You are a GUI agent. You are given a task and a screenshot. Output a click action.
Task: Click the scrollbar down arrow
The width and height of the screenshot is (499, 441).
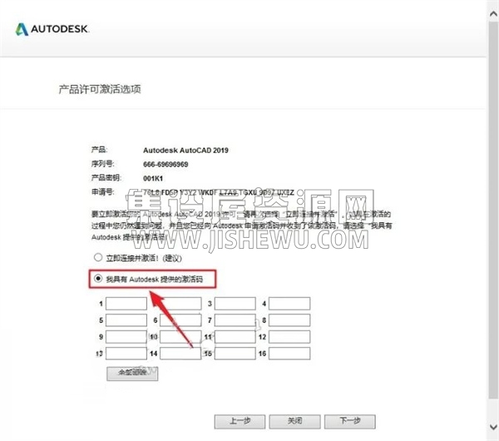pyautogui.click(x=493, y=427)
